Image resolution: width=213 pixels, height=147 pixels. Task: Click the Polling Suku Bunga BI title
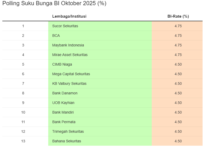(x=54, y=4)
